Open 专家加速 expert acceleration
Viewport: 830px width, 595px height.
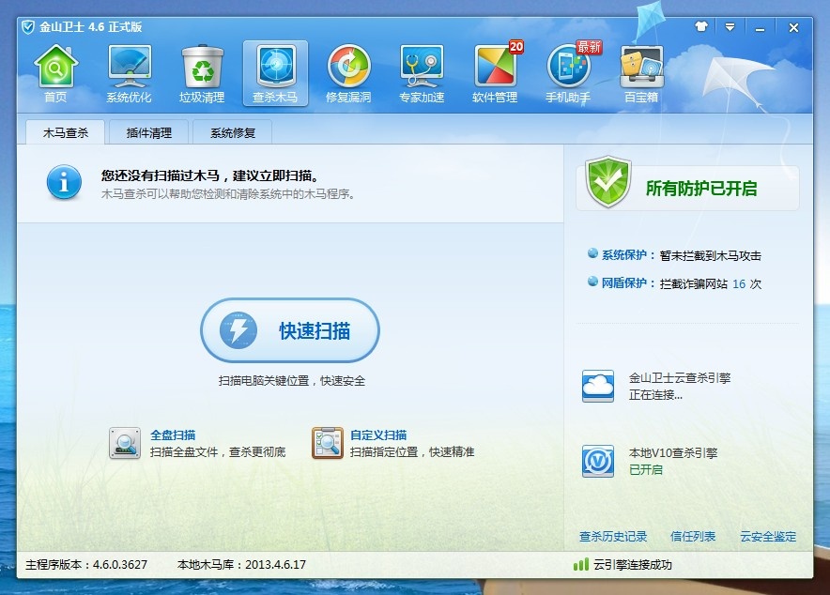coord(422,74)
